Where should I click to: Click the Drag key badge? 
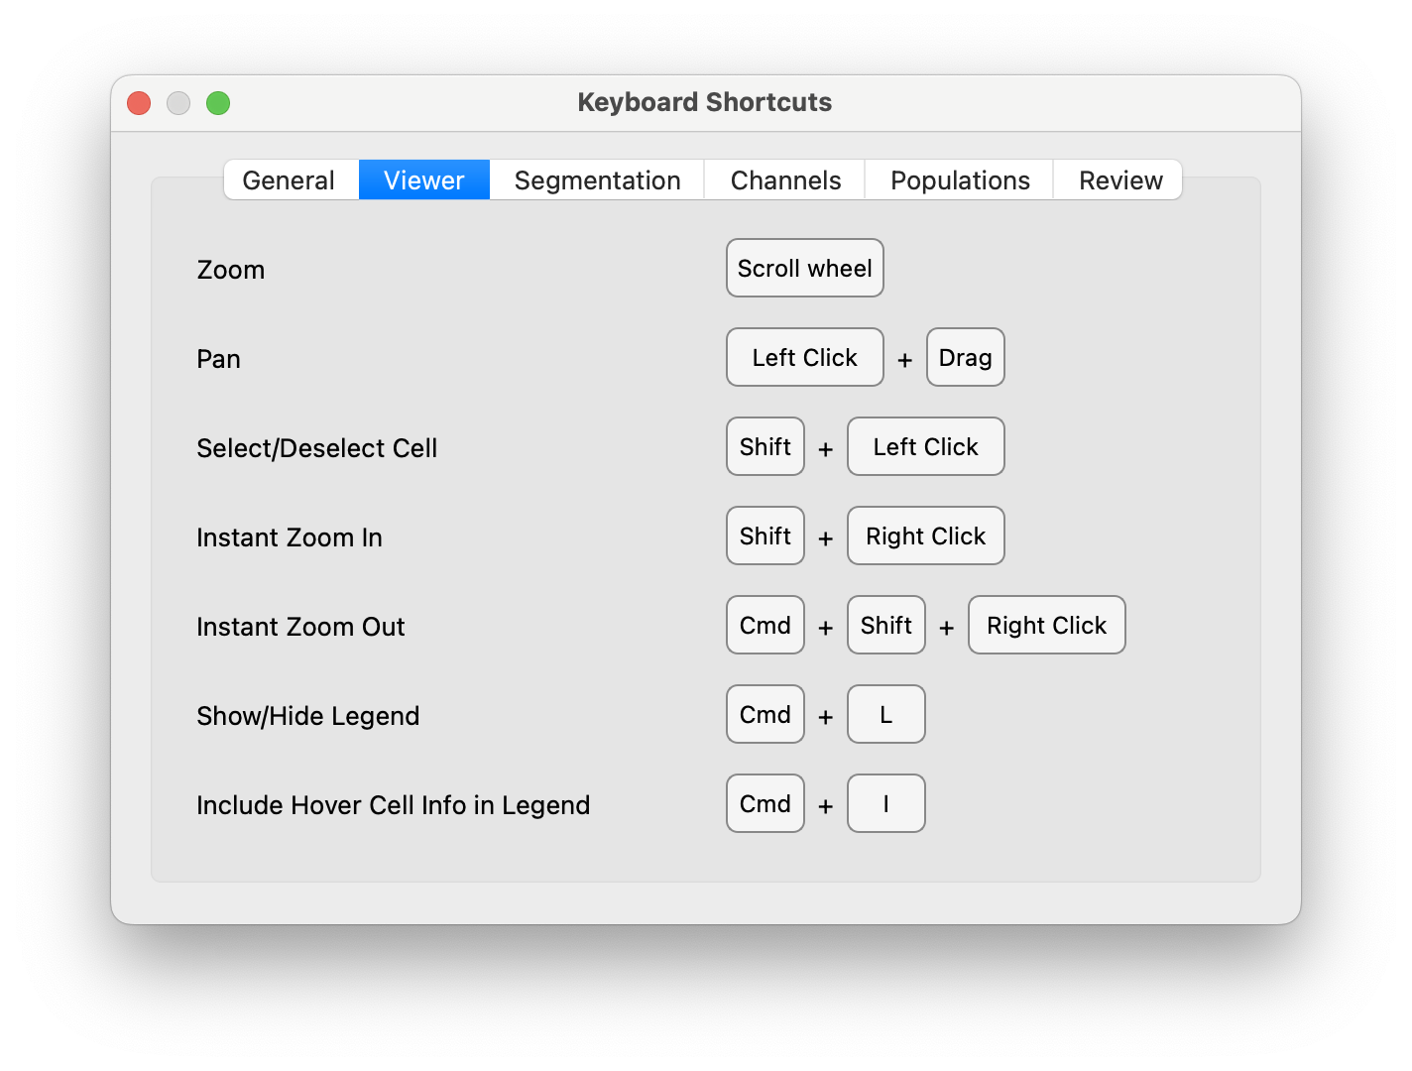[965, 357]
